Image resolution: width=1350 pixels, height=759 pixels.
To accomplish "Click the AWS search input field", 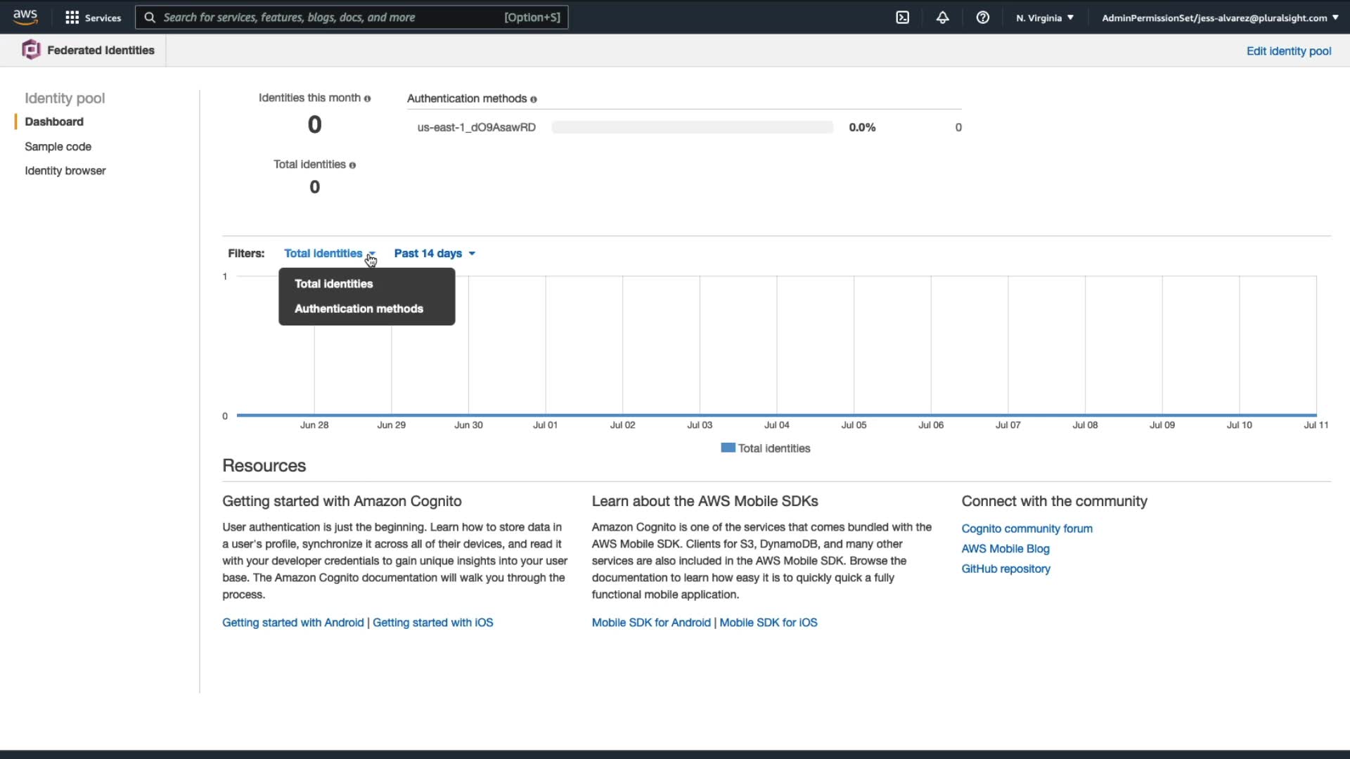I will point(330,18).
